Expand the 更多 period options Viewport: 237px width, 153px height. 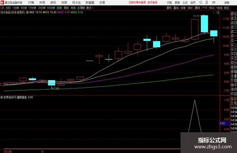point(90,8)
